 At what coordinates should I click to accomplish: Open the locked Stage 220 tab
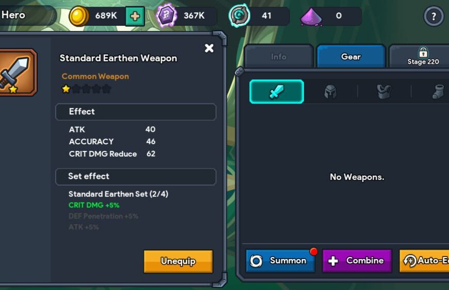pos(420,57)
